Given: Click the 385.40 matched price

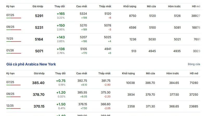Looking at the screenshot, I should point(38,83).
